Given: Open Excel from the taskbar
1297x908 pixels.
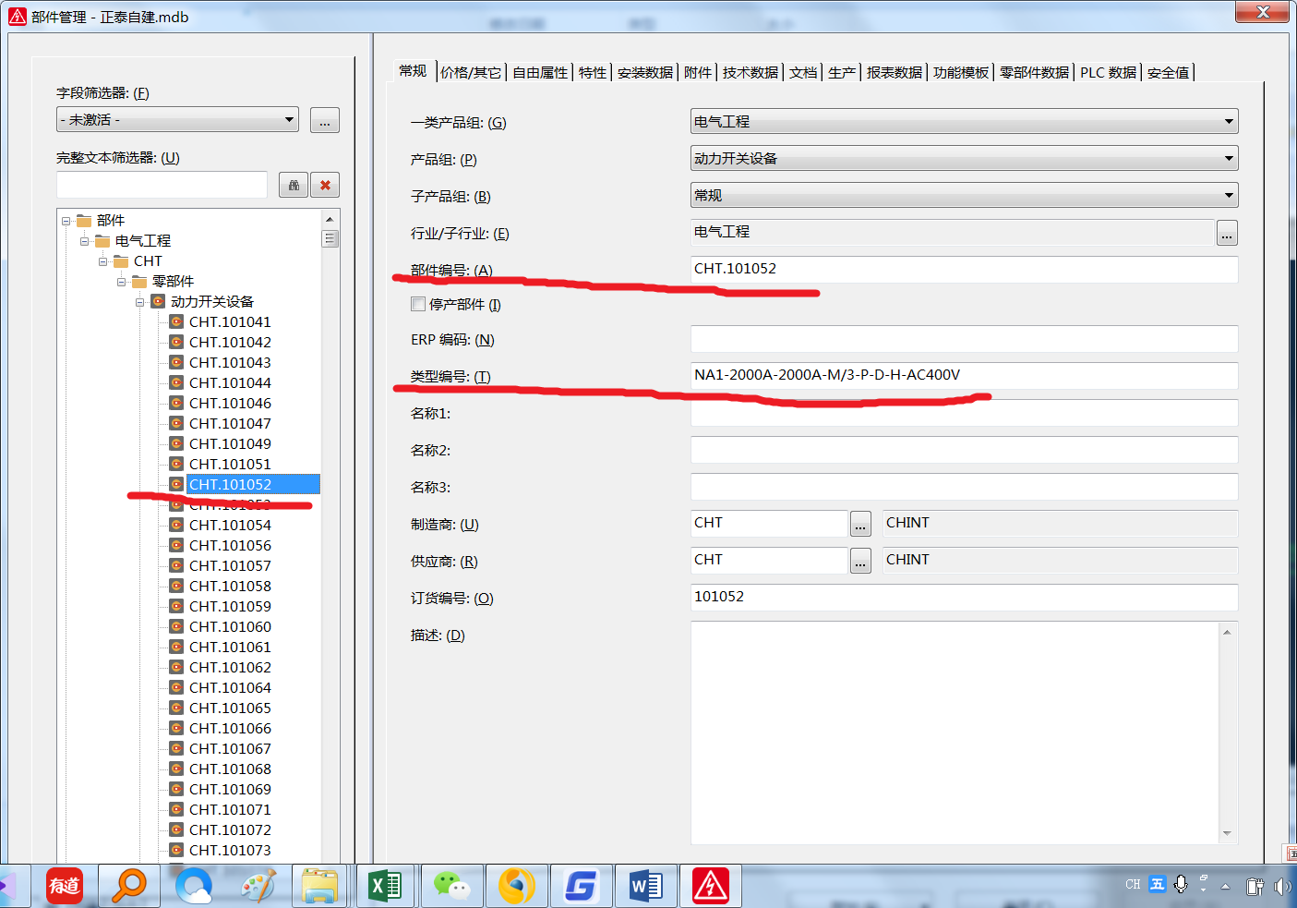Looking at the screenshot, I should (x=384, y=887).
